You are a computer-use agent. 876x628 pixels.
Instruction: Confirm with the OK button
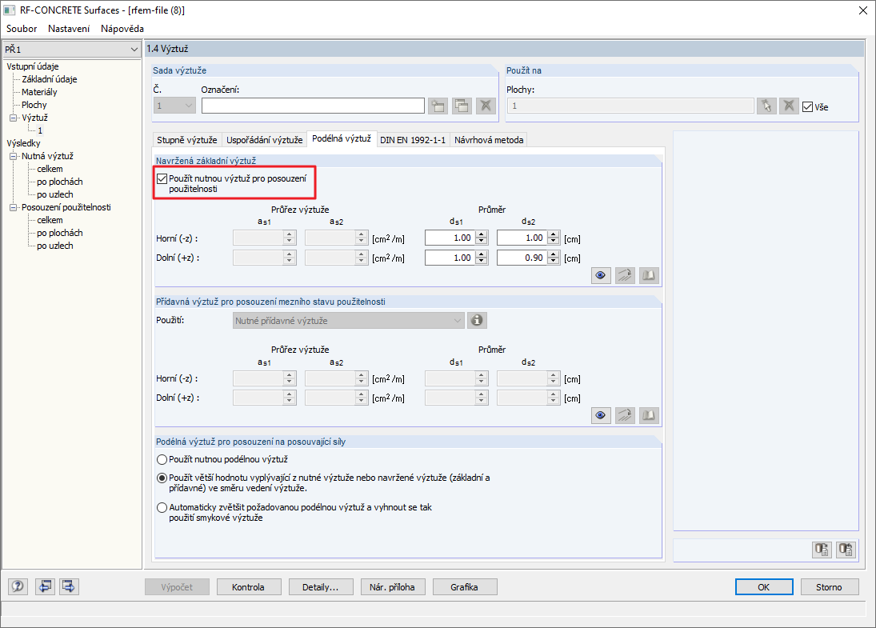click(x=764, y=587)
